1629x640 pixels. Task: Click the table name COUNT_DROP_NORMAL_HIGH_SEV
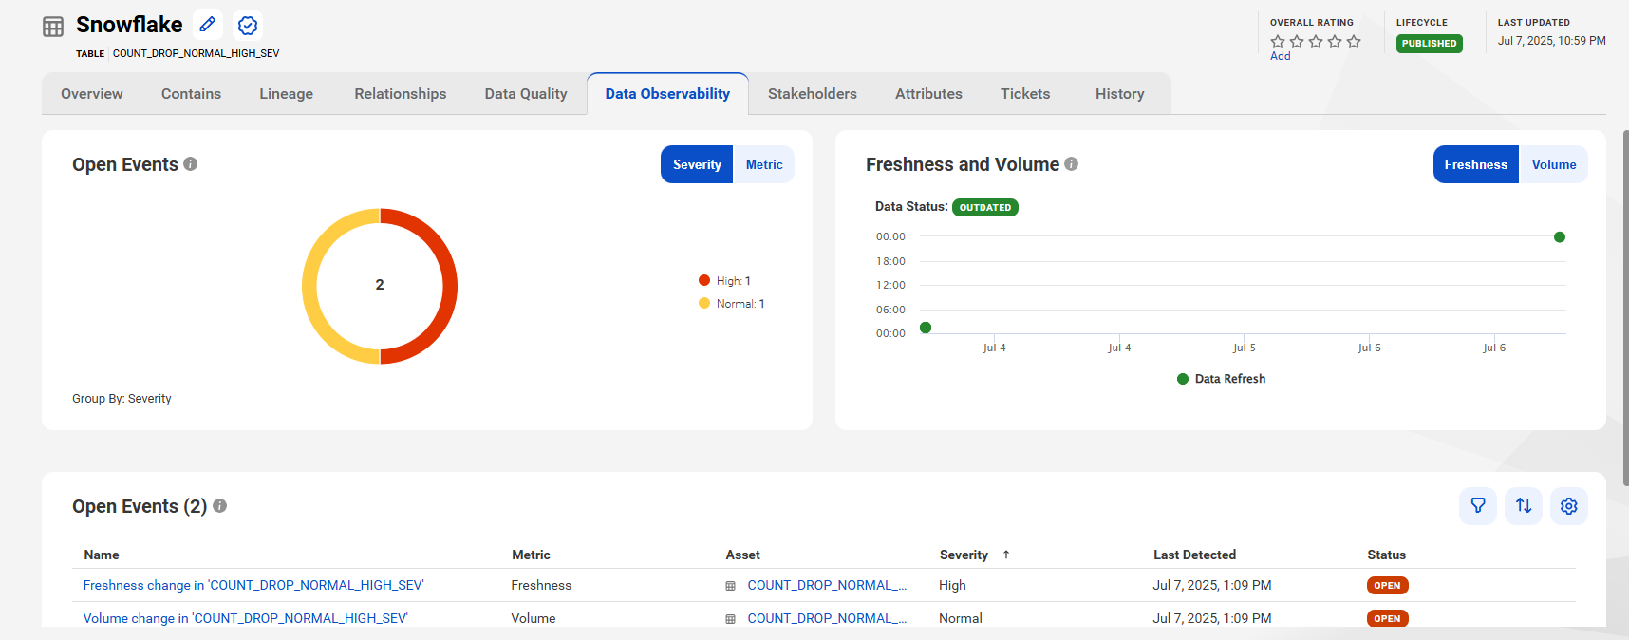tap(196, 53)
